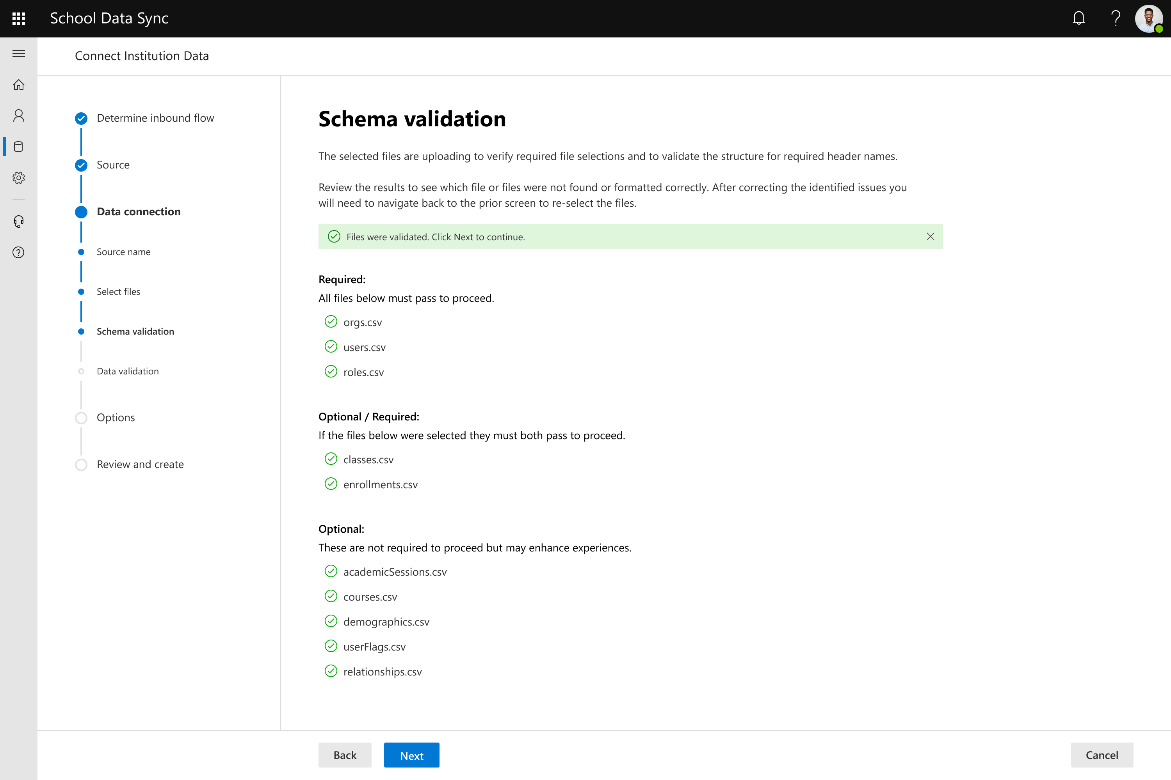This screenshot has width=1171, height=780.
Task: Open the support headset icon in sidebar
Action: 18,222
